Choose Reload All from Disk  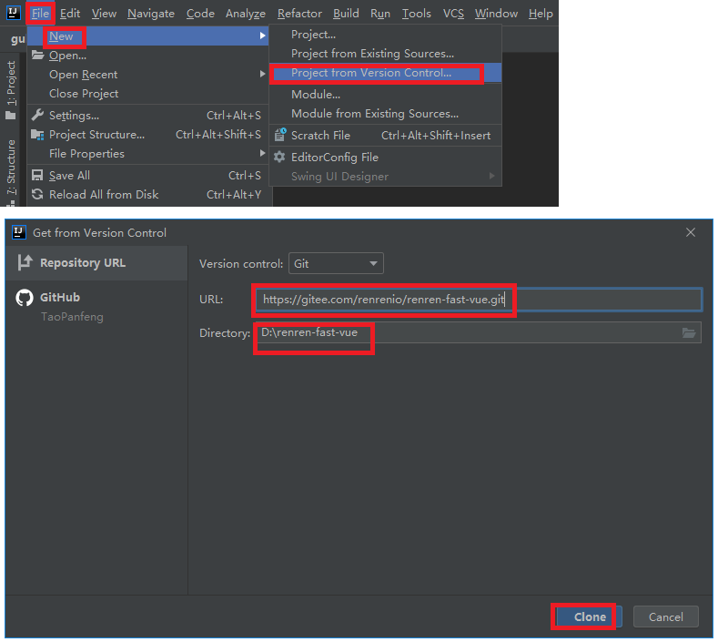point(148,195)
